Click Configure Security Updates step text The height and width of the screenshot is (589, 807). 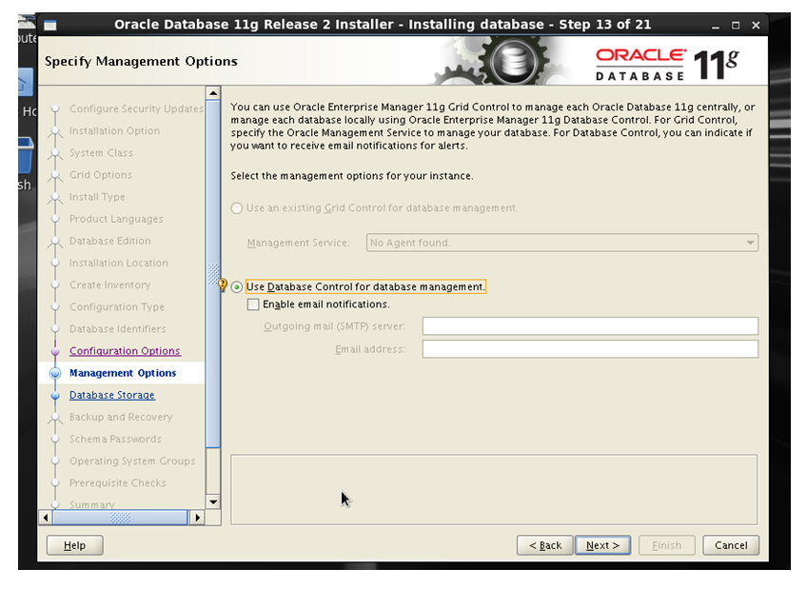tap(136, 109)
